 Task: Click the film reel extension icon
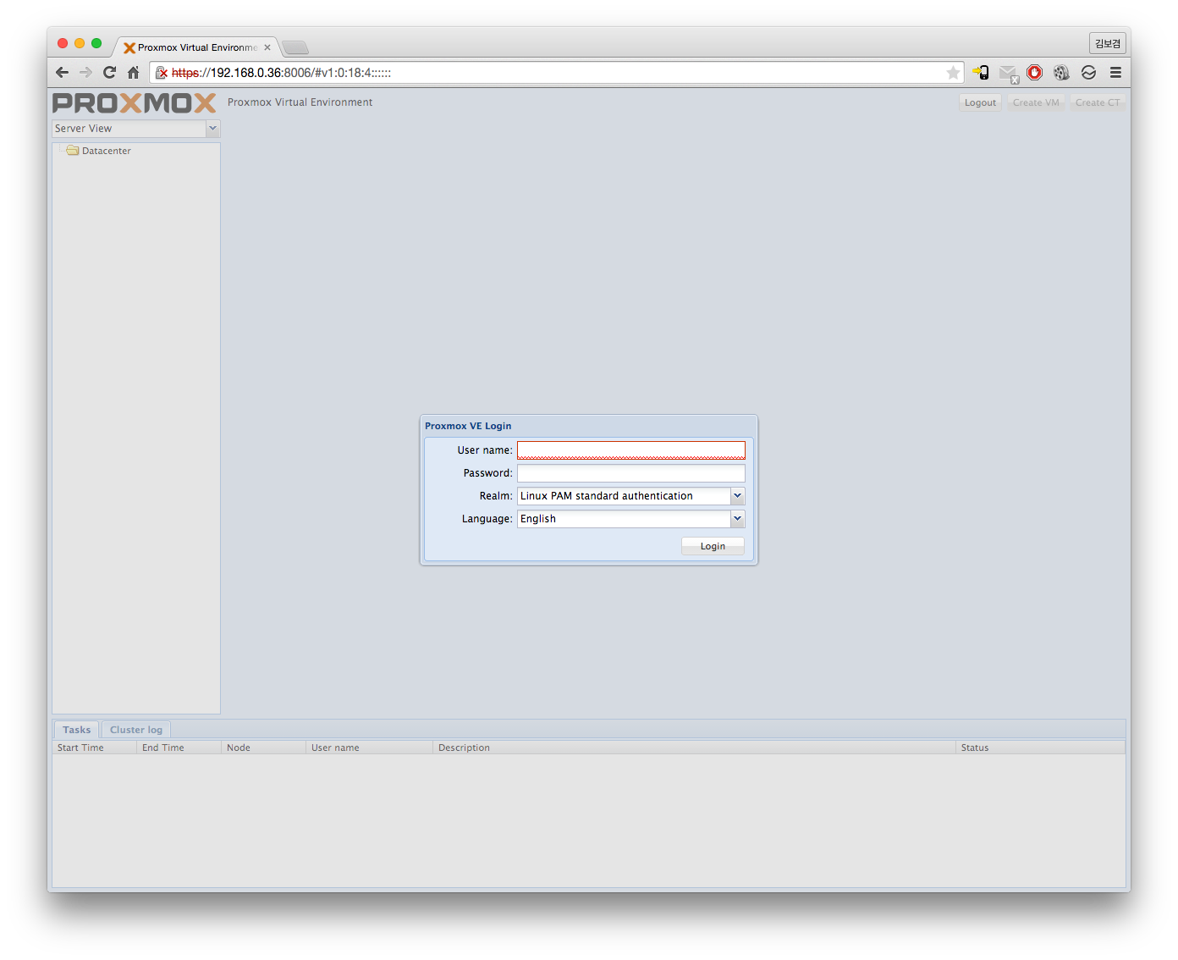click(x=1061, y=73)
